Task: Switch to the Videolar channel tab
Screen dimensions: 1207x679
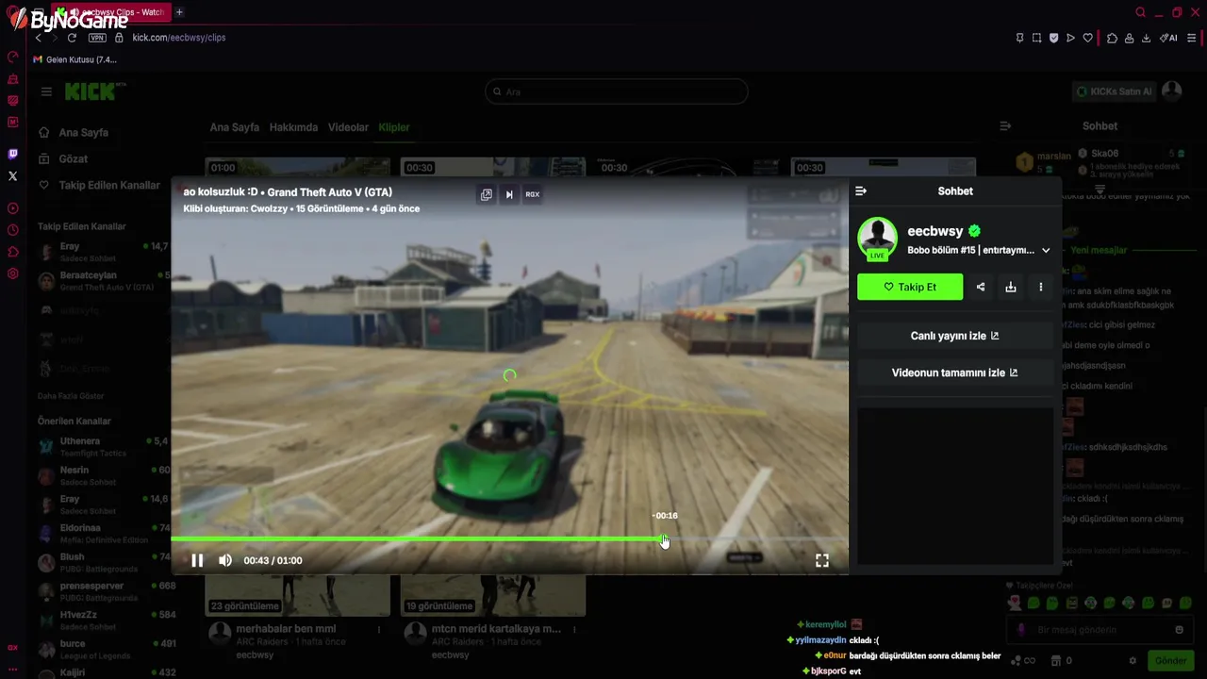Action: point(348,127)
